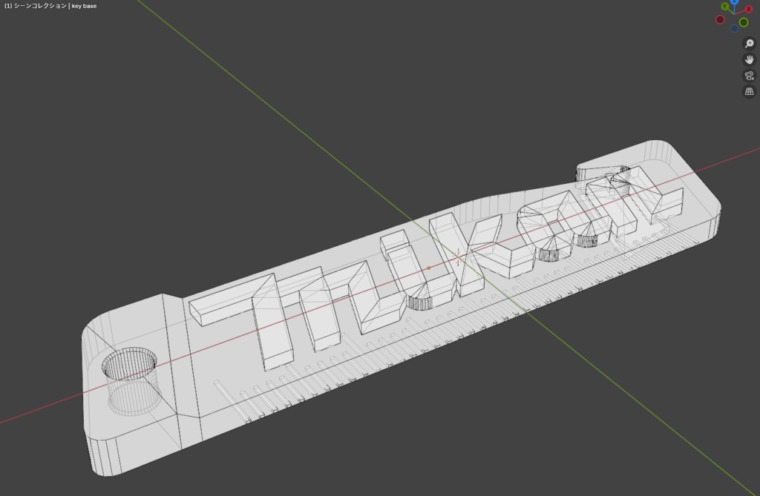Click the red X axis gizmo handle
The image size is (760, 496).
pos(748,9)
